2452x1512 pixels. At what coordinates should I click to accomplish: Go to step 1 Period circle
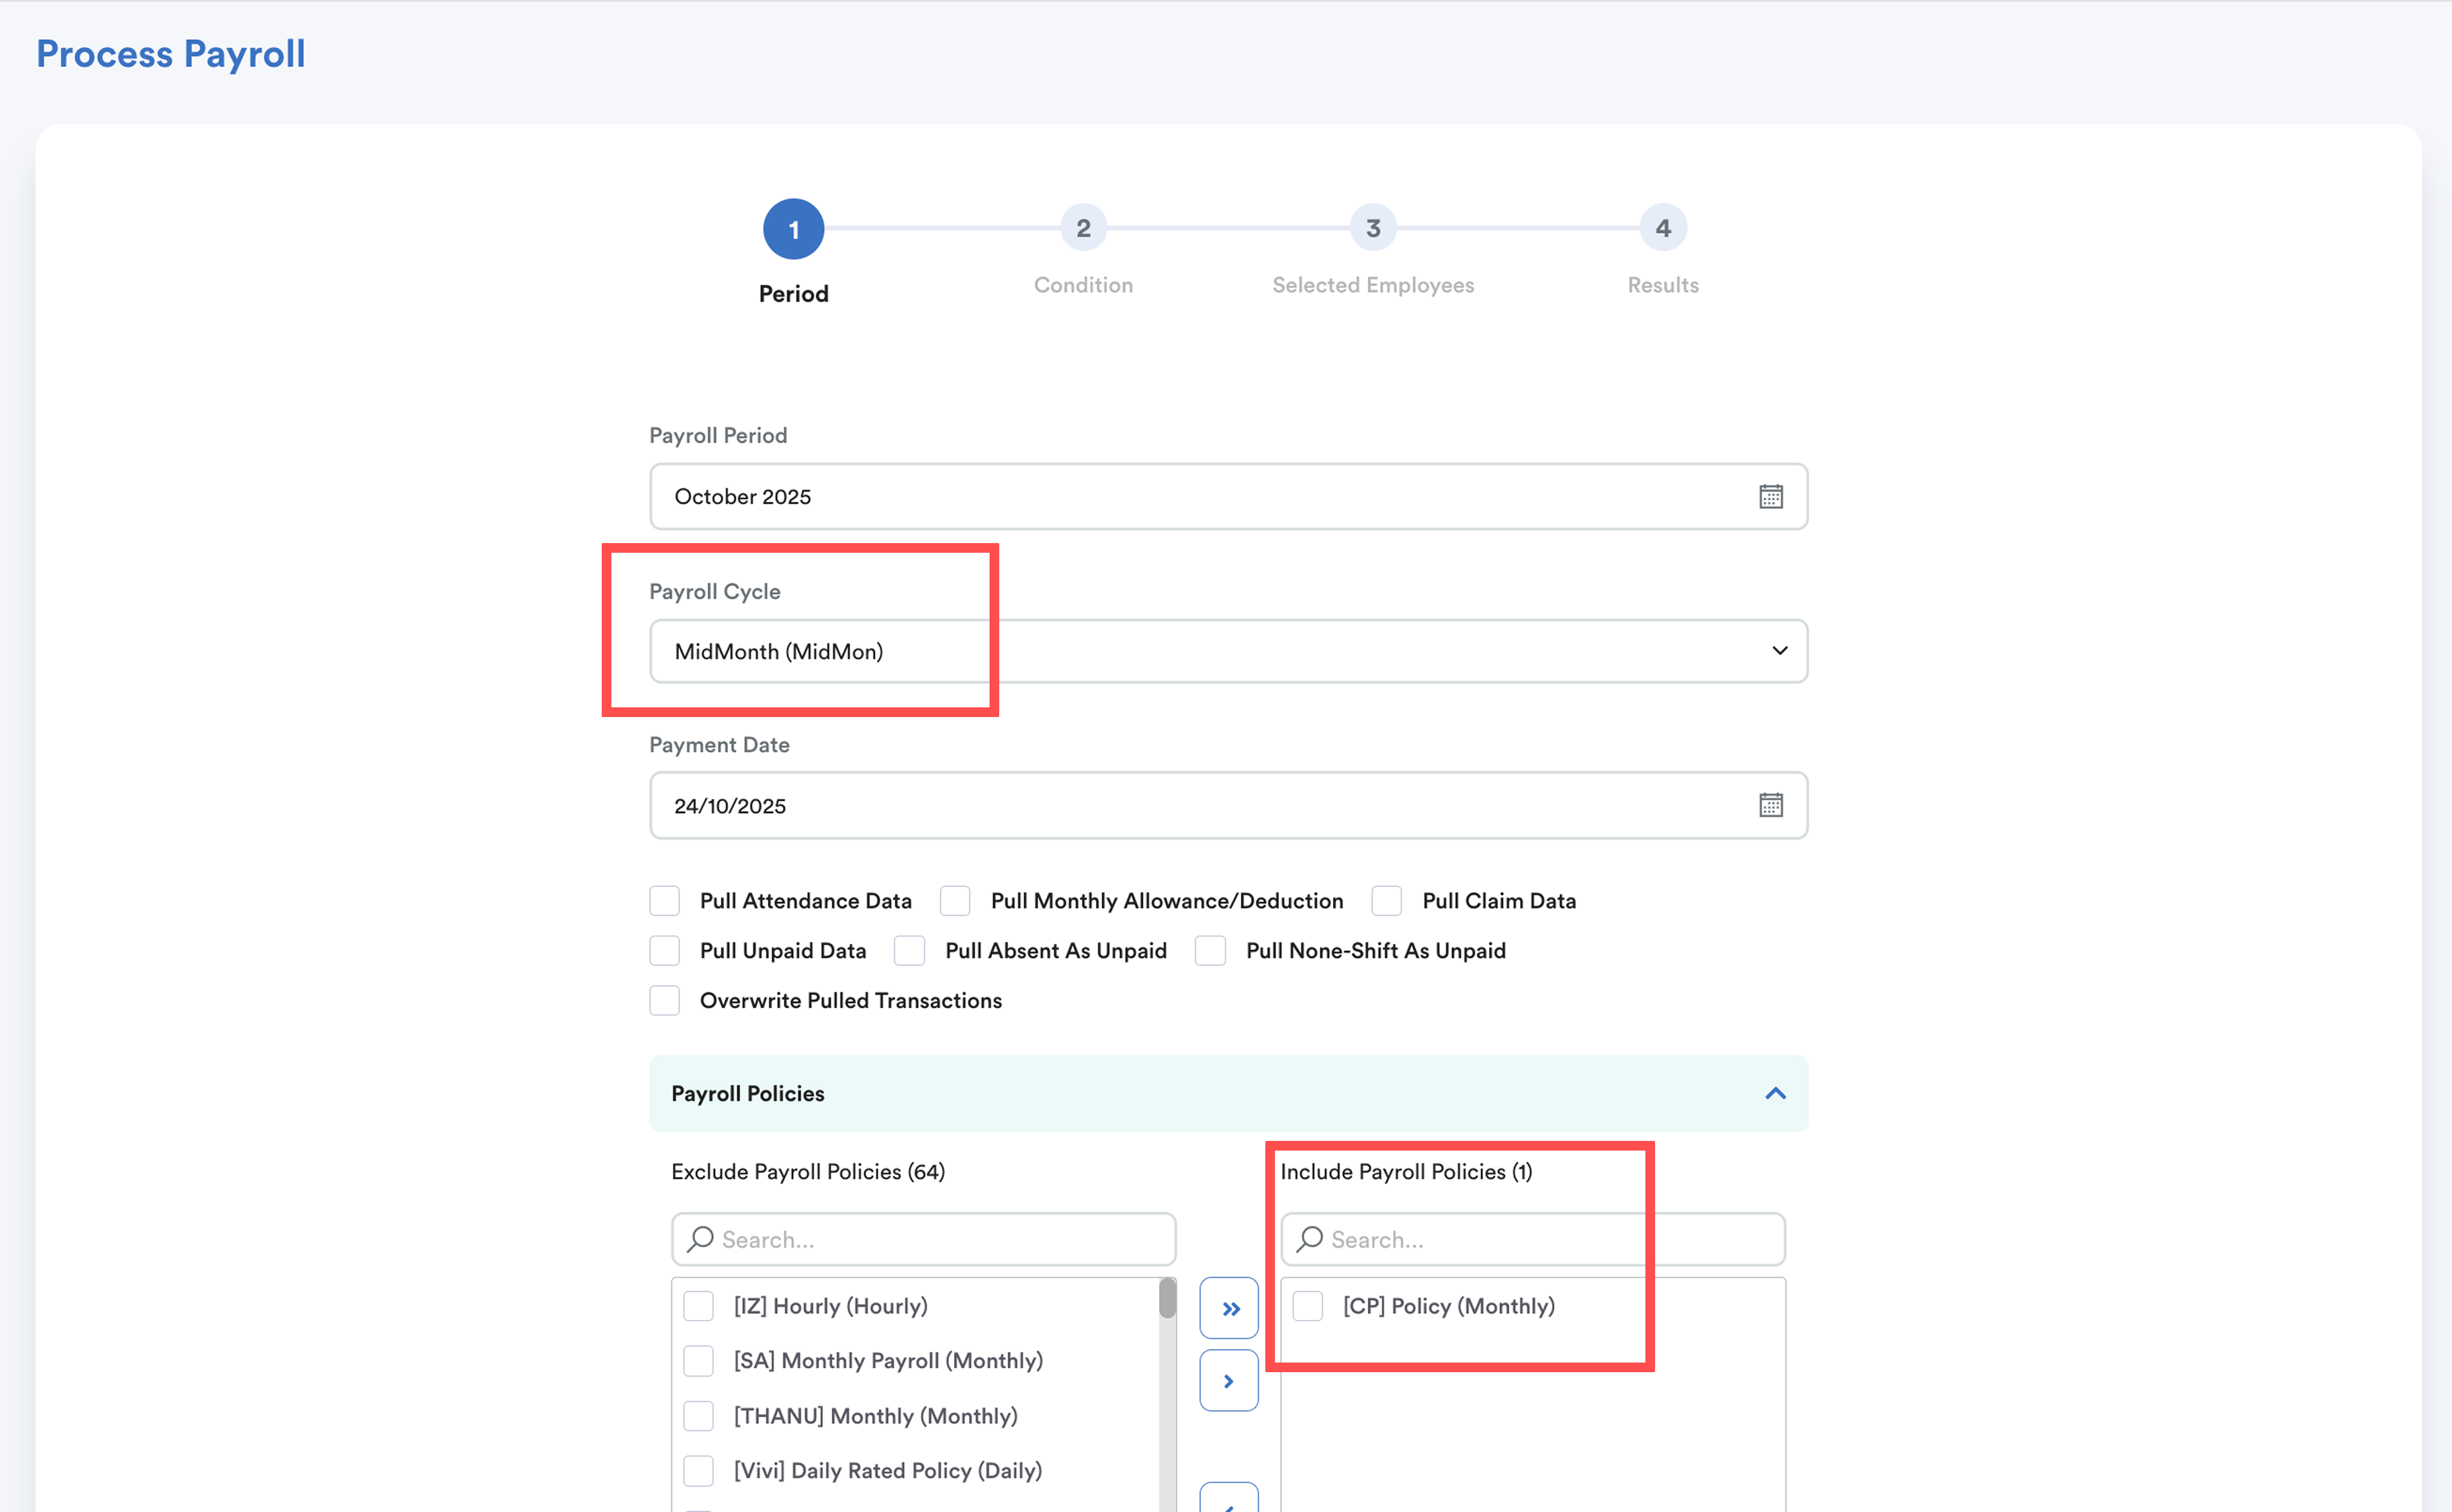[793, 229]
